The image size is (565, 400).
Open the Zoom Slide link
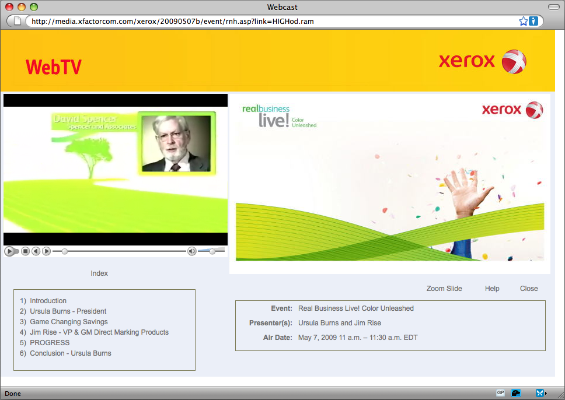[x=444, y=289]
